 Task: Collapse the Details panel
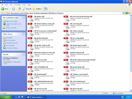coord(24,54)
